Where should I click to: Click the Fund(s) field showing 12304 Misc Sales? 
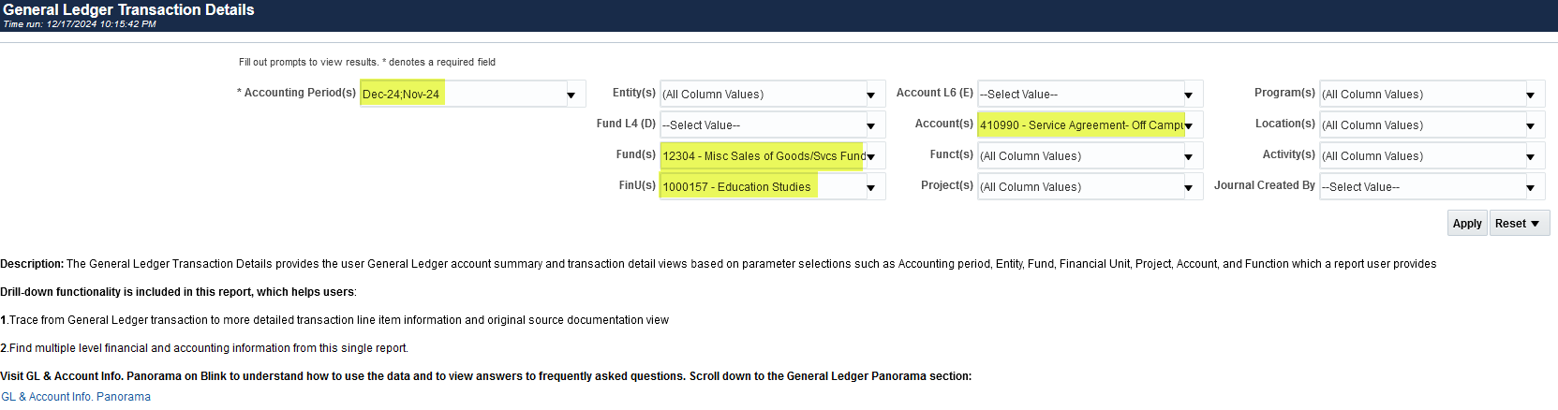pos(762,156)
